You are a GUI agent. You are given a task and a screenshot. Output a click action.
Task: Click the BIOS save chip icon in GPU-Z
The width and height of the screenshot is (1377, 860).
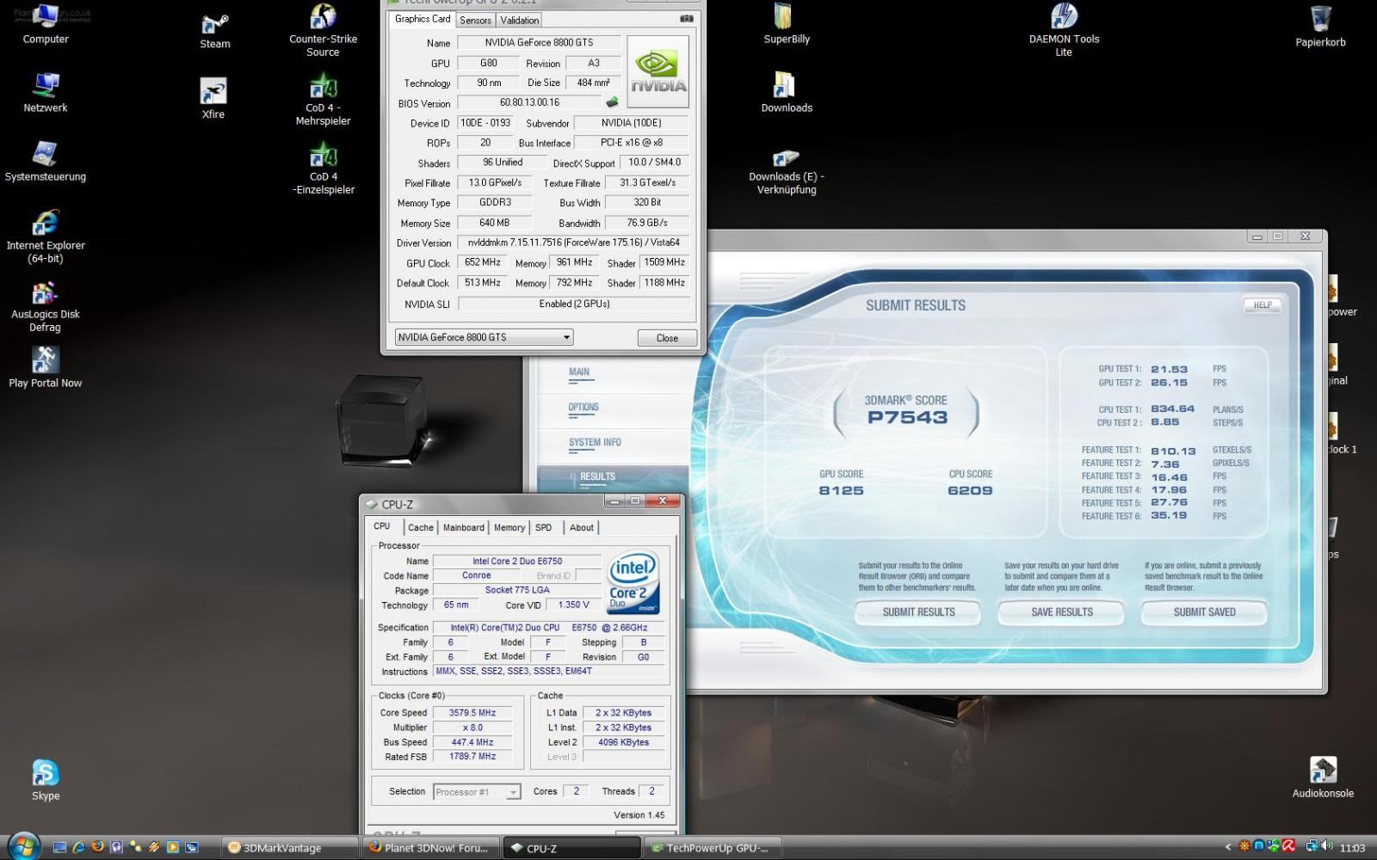612,102
